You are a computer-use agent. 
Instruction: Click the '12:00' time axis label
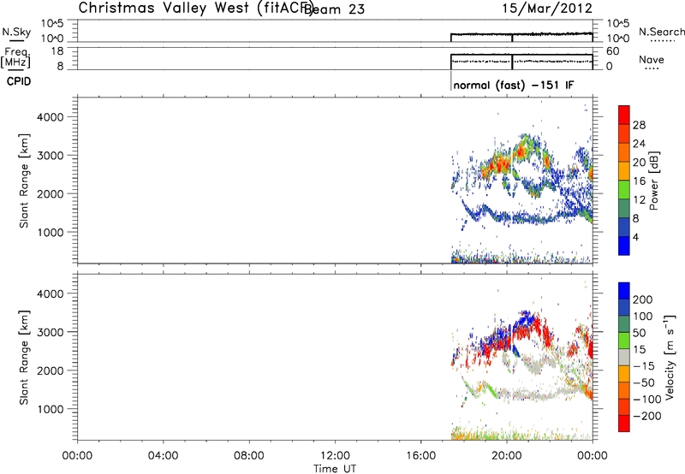[x=335, y=456]
